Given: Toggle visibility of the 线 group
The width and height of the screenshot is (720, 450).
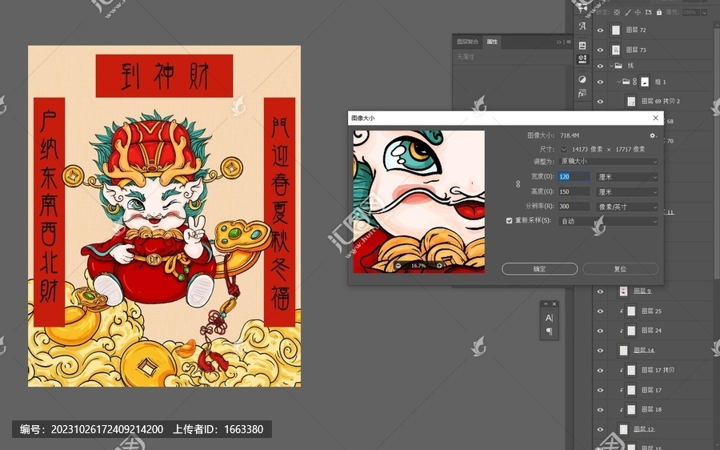Looking at the screenshot, I should coord(600,66).
